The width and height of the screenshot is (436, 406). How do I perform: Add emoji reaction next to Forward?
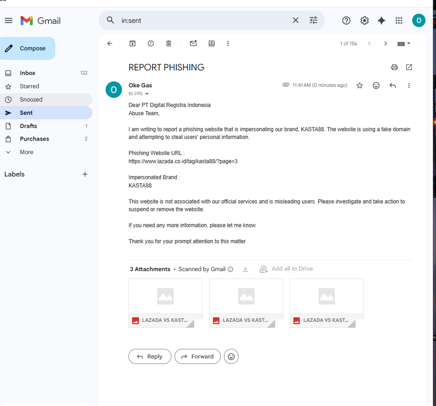[x=231, y=357]
